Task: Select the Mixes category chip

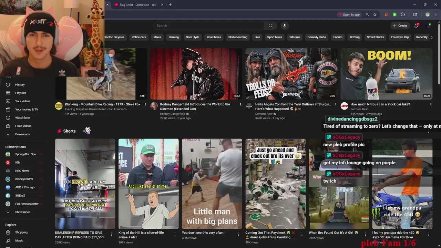Action: 157,37
